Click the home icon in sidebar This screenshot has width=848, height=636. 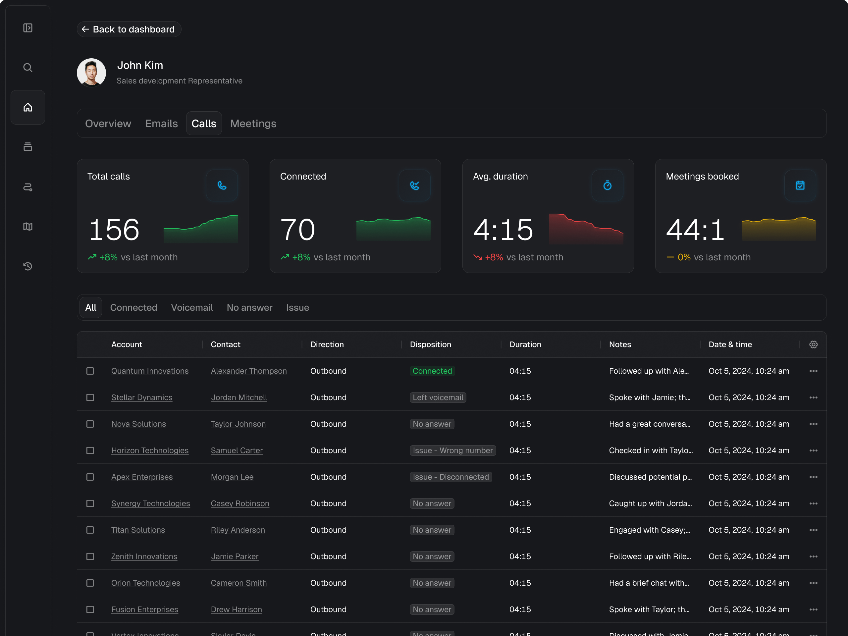pos(27,107)
